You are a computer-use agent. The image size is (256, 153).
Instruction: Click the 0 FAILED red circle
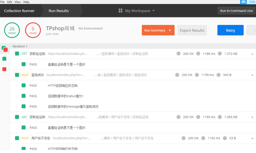coord(33,30)
